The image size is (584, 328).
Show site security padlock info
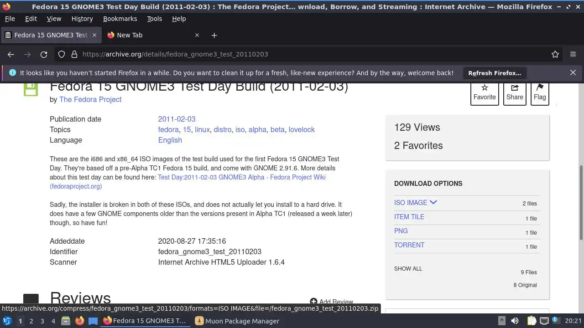(74, 54)
